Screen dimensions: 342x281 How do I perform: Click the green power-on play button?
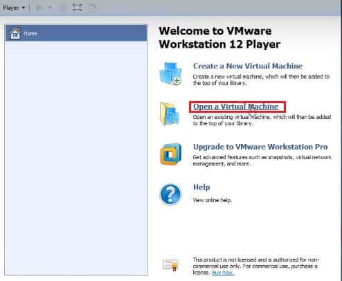point(39,8)
